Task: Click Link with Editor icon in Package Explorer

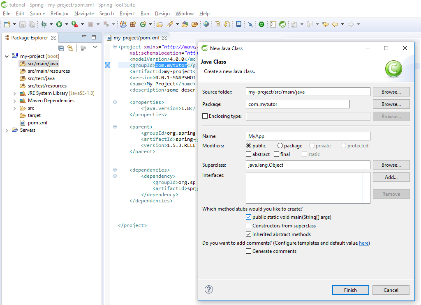Action: tap(70, 48)
